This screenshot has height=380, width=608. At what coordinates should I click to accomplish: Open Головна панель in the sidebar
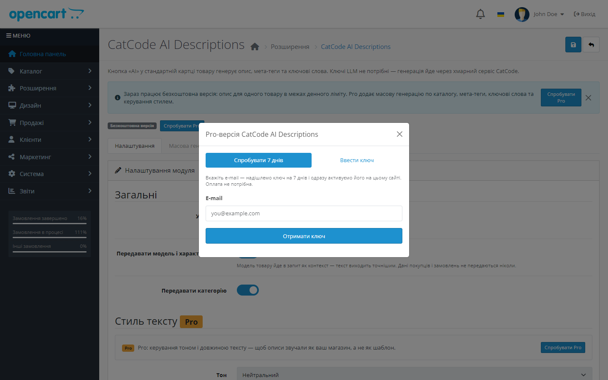49,54
